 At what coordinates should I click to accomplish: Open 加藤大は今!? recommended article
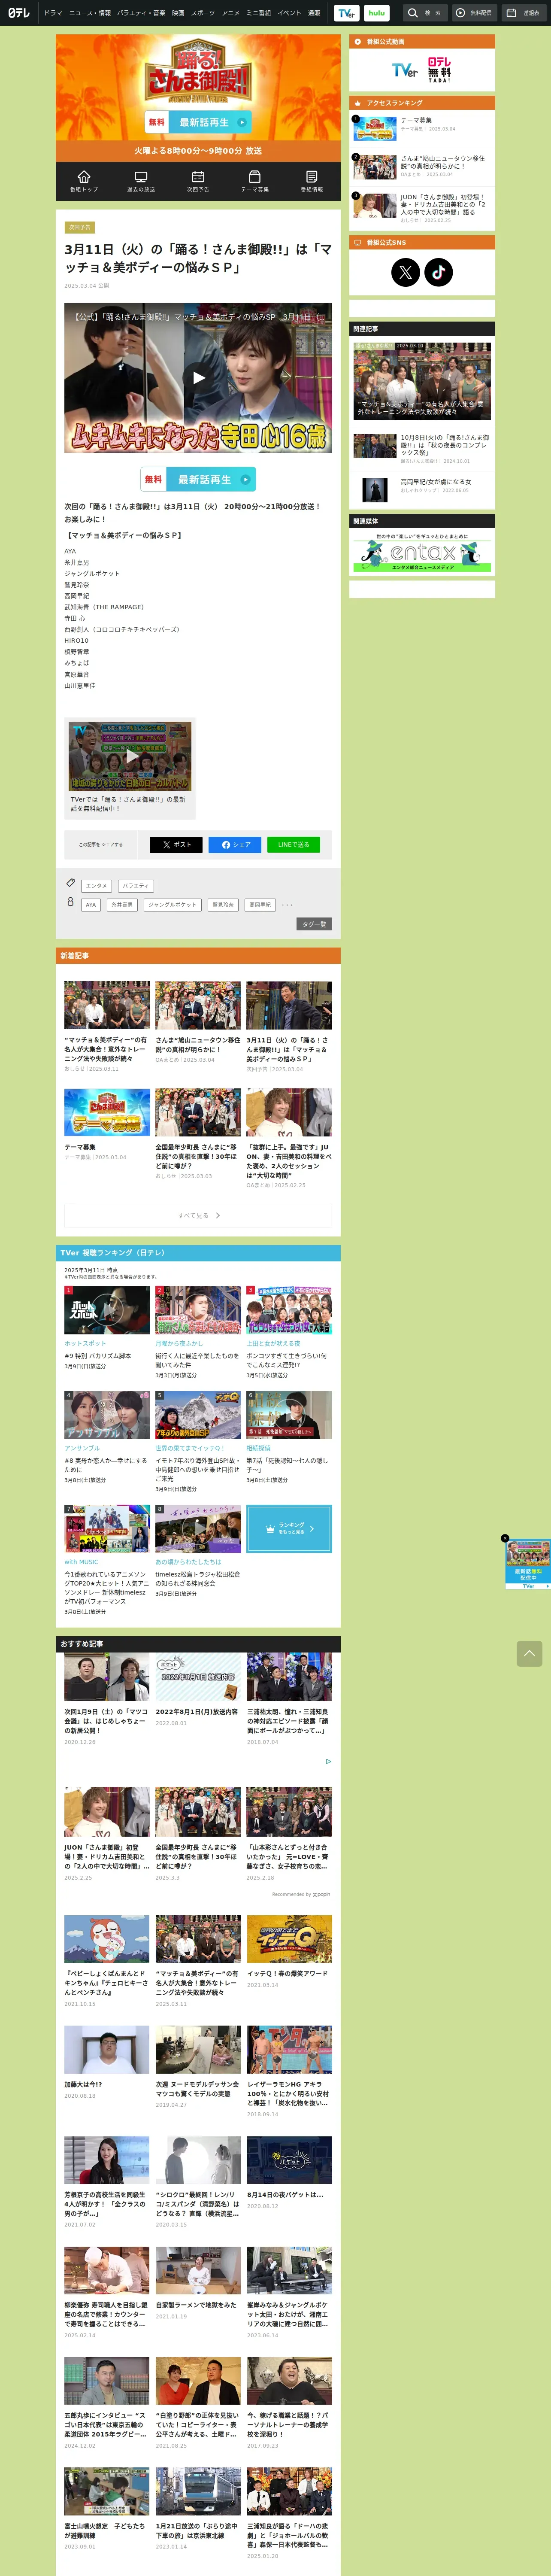[107, 2063]
